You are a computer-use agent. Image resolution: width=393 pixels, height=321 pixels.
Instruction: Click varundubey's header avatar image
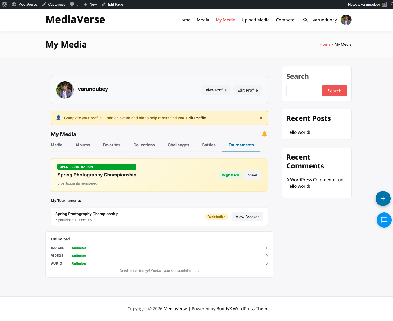(346, 20)
